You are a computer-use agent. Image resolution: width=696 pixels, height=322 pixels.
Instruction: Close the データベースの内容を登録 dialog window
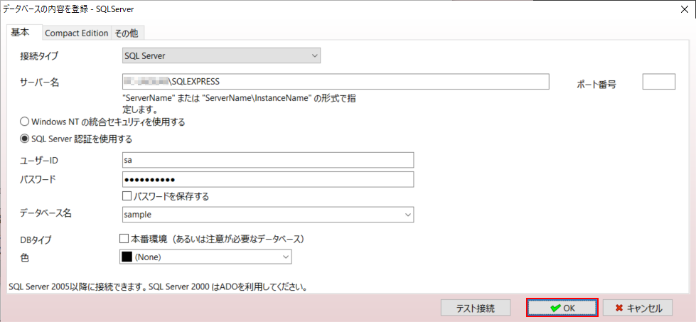point(685,10)
